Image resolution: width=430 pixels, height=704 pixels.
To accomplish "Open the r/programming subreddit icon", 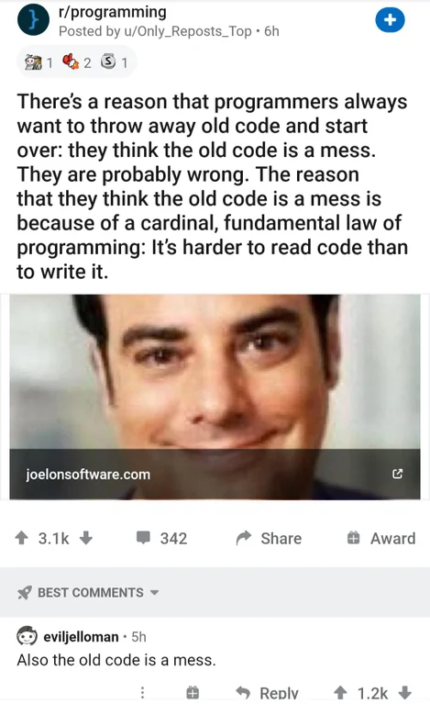I will coord(33,20).
